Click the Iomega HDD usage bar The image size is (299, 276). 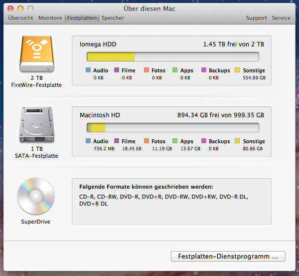pyautogui.click(x=173, y=57)
